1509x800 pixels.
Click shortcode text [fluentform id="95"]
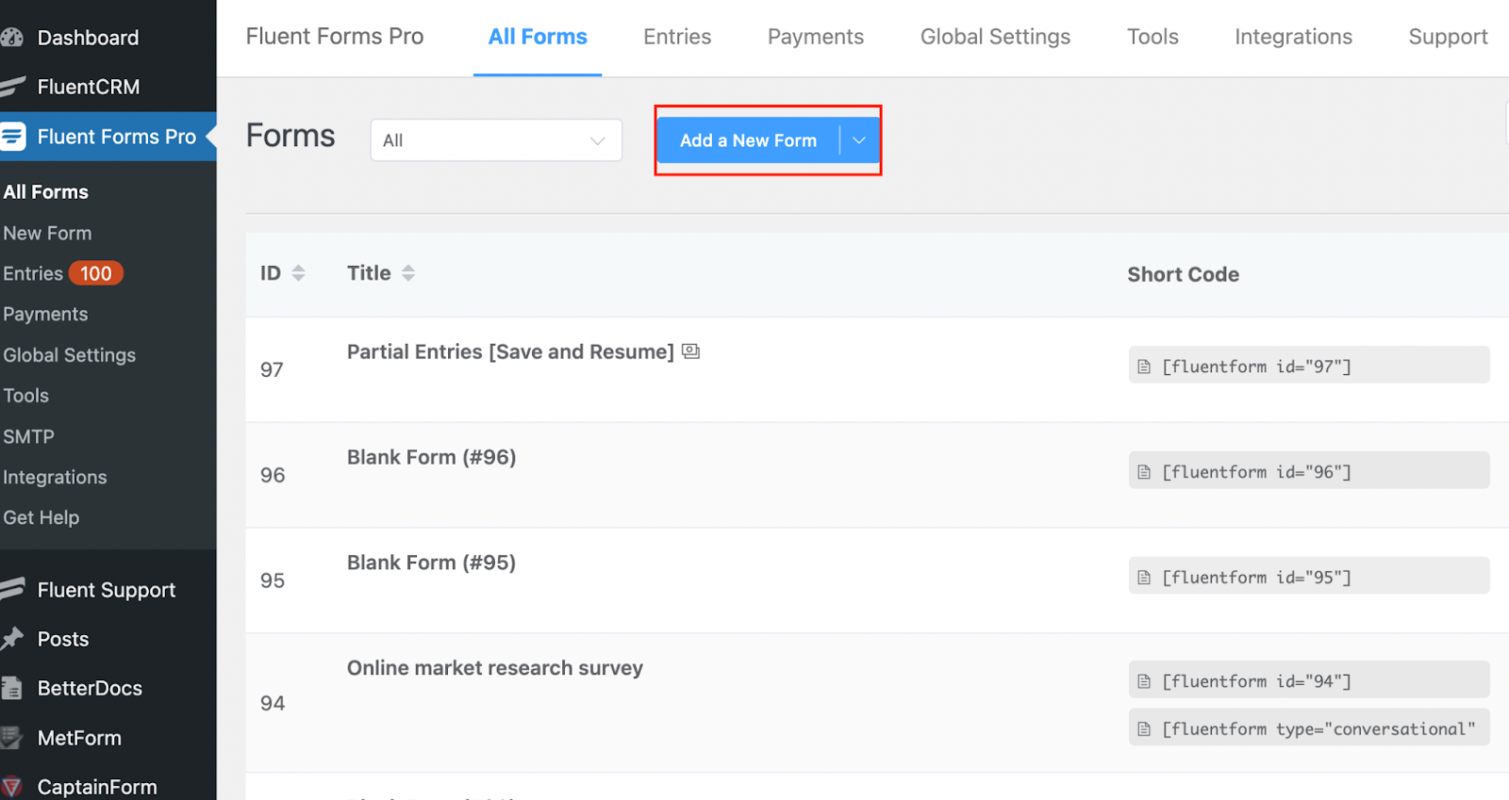pyautogui.click(x=1256, y=578)
